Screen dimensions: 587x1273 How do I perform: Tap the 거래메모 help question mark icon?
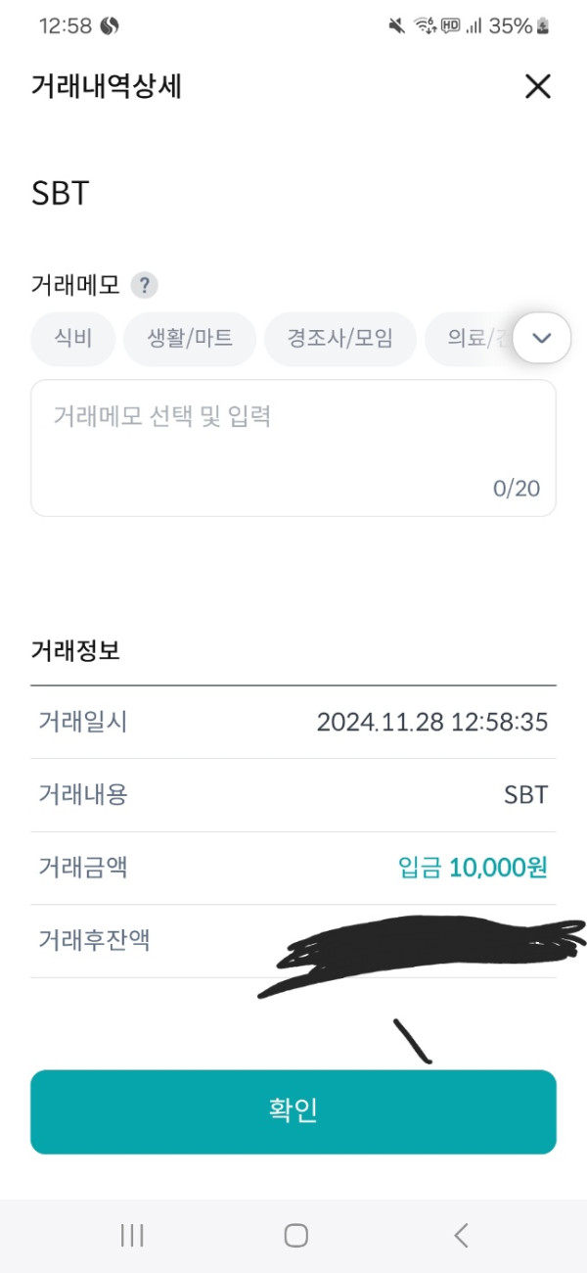(144, 286)
